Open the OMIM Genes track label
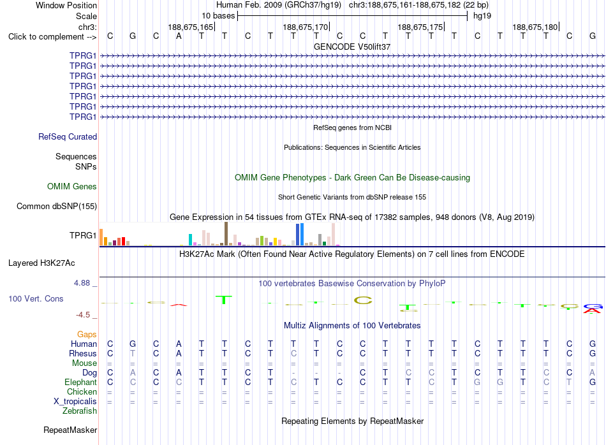Viewport: 606px width, 445px height. tap(72, 187)
